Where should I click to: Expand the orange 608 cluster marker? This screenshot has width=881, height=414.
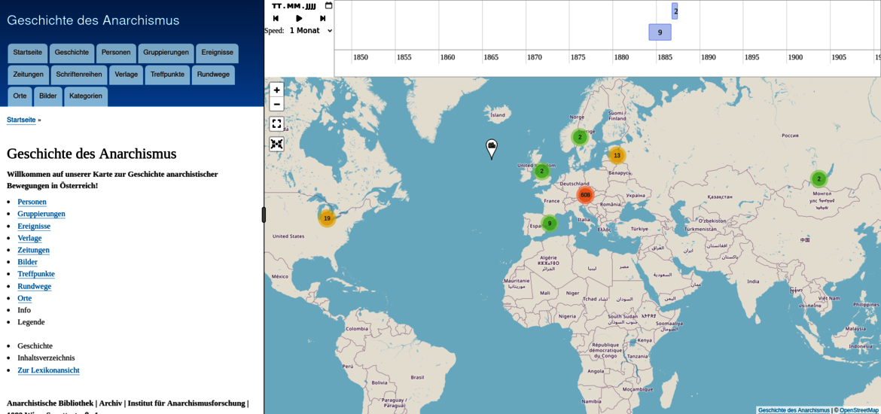coord(585,195)
